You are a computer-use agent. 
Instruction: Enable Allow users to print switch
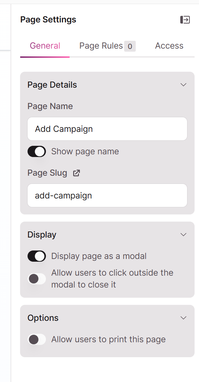pyautogui.click(x=37, y=340)
